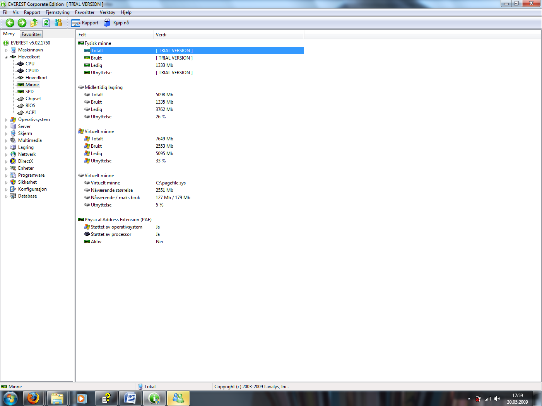542x406 pixels.
Task: Open the Hjelp menu
Action: point(126,12)
